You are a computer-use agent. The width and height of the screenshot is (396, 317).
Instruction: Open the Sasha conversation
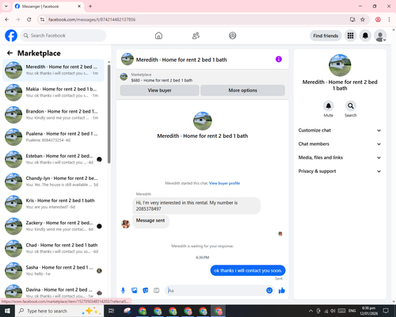pos(53,270)
